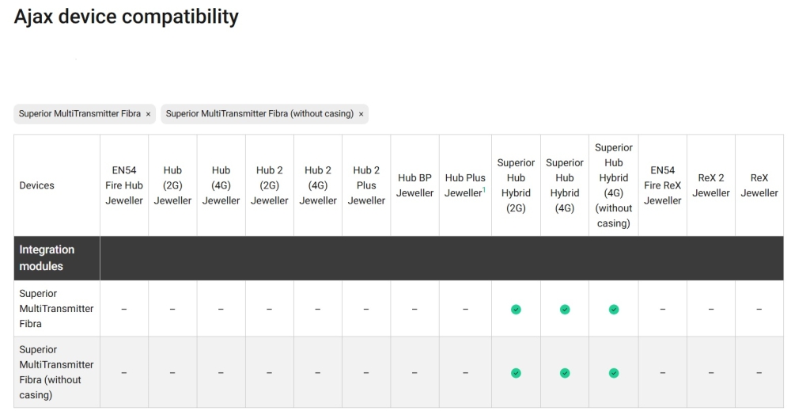Click the Hub BP Jeweller column header
This screenshot has height=411, width=791.
pyautogui.click(x=414, y=185)
